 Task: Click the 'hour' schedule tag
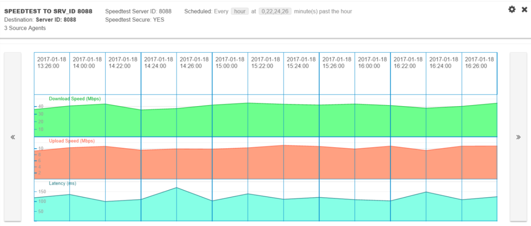[x=240, y=11]
